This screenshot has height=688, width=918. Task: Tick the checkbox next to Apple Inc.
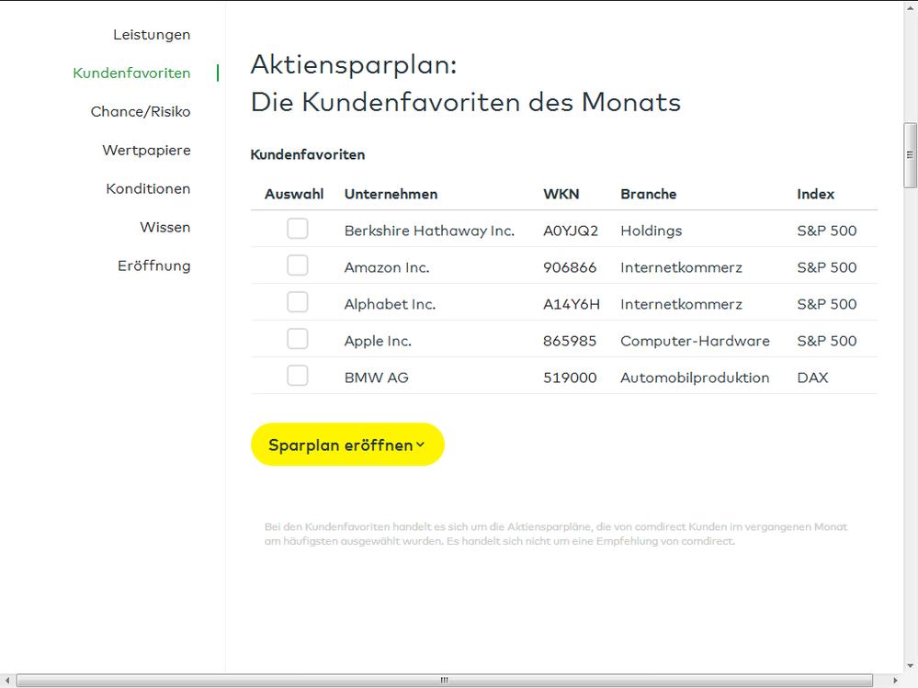pos(297,338)
